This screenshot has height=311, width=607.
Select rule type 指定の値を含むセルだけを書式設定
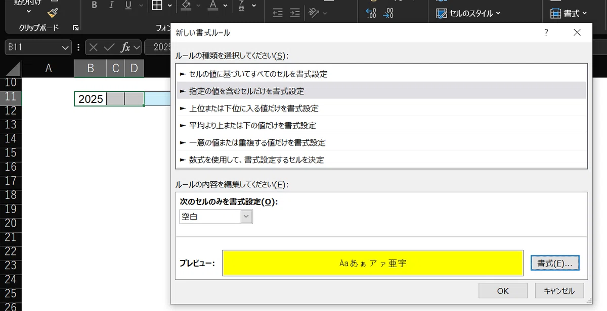[x=382, y=91]
